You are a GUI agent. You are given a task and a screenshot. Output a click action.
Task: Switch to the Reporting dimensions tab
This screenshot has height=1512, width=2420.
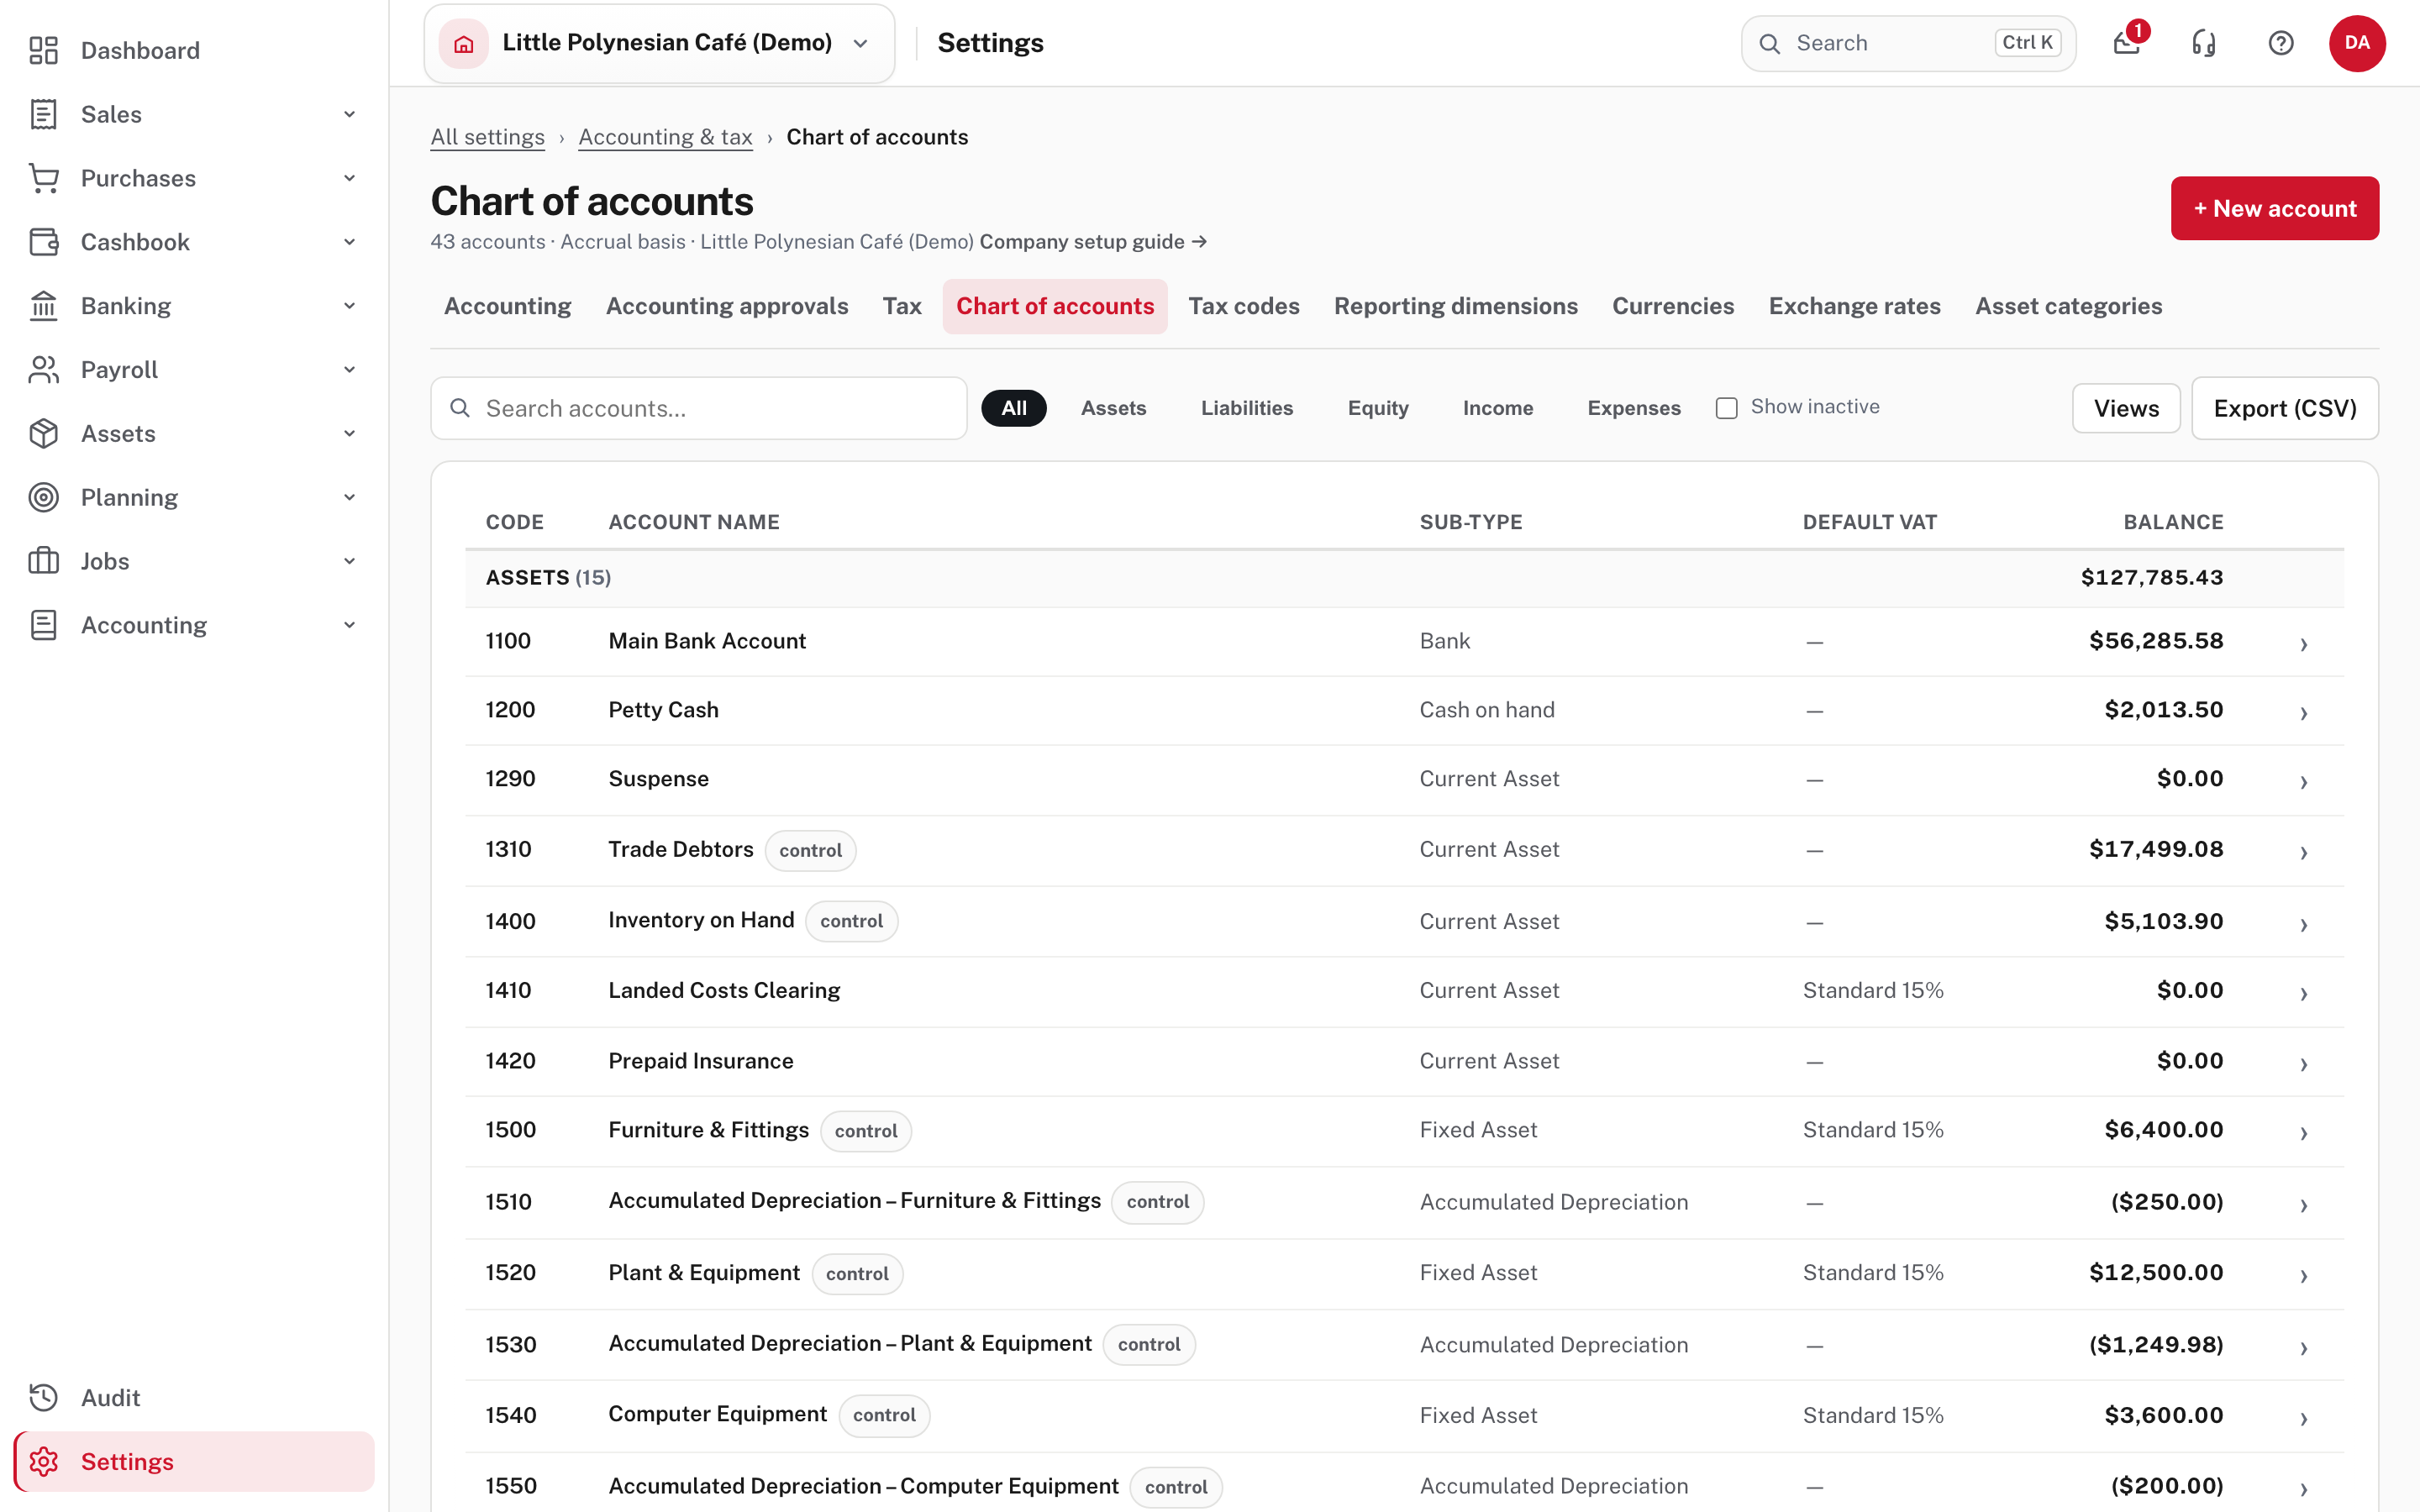point(1456,306)
